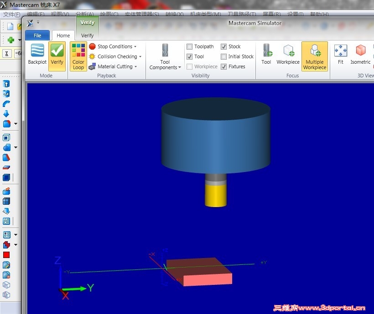Screen dimensions: 374x314
Task: Enable the Initial Stock checkbox
Action: (x=223, y=56)
